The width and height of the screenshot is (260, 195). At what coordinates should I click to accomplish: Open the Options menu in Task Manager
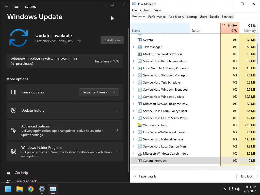(145, 10)
